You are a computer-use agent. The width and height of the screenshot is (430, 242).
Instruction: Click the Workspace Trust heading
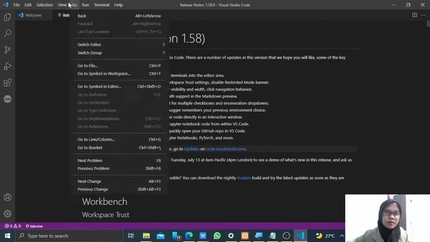coord(105,214)
